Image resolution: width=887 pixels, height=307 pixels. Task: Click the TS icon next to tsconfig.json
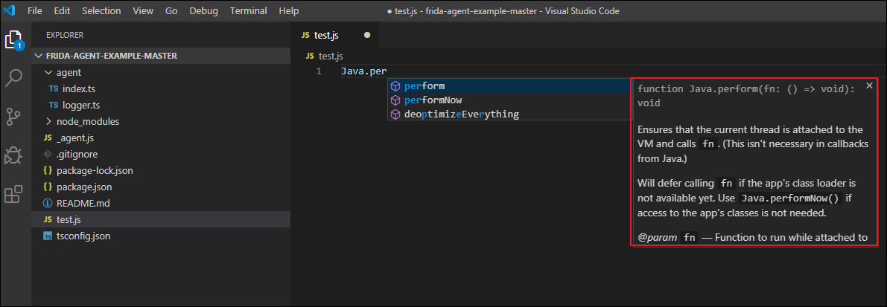[x=48, y=236]
